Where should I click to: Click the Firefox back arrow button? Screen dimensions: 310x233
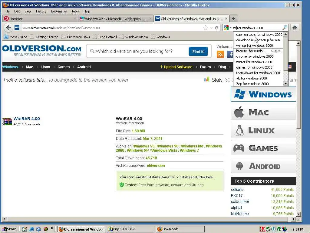(x=8, y=28)
